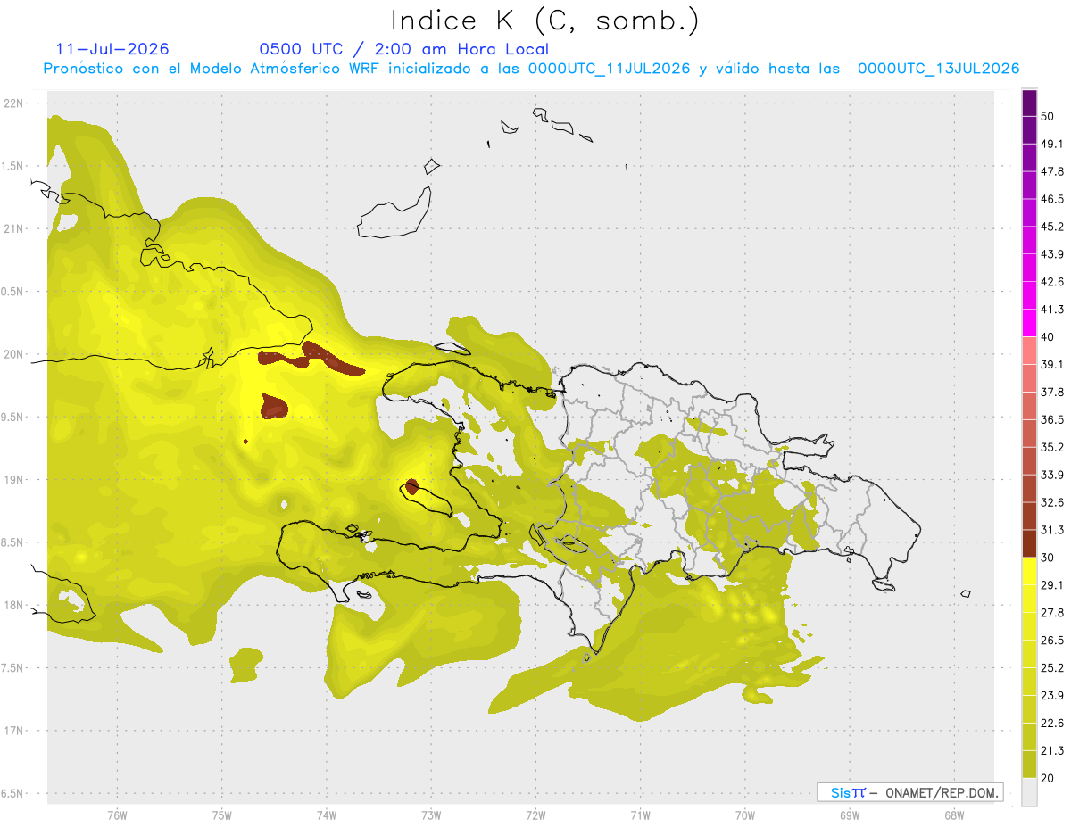Click the legend value "35.2"
The image size is (1071, 827).
pos(1052,447)
